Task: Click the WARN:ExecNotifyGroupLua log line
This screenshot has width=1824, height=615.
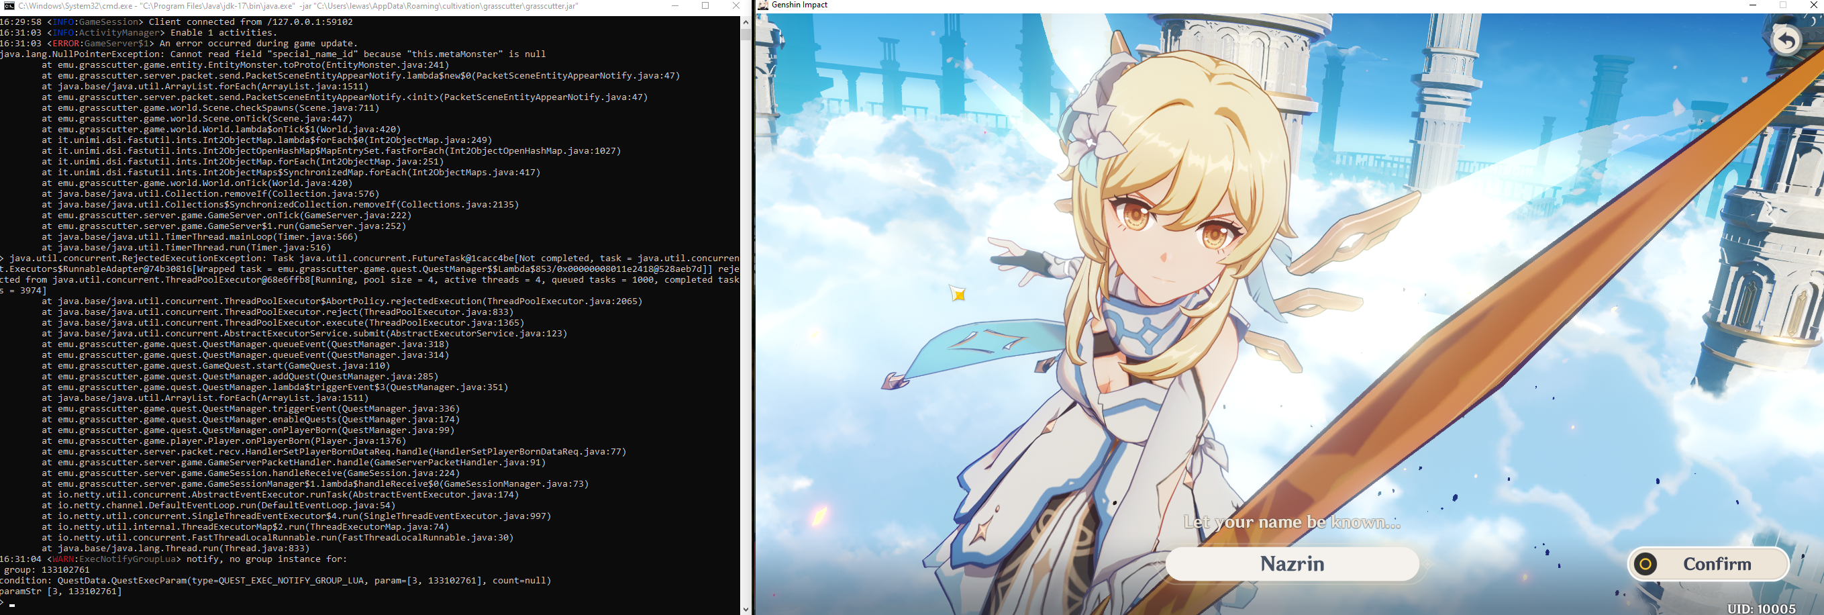Action: 174,559
